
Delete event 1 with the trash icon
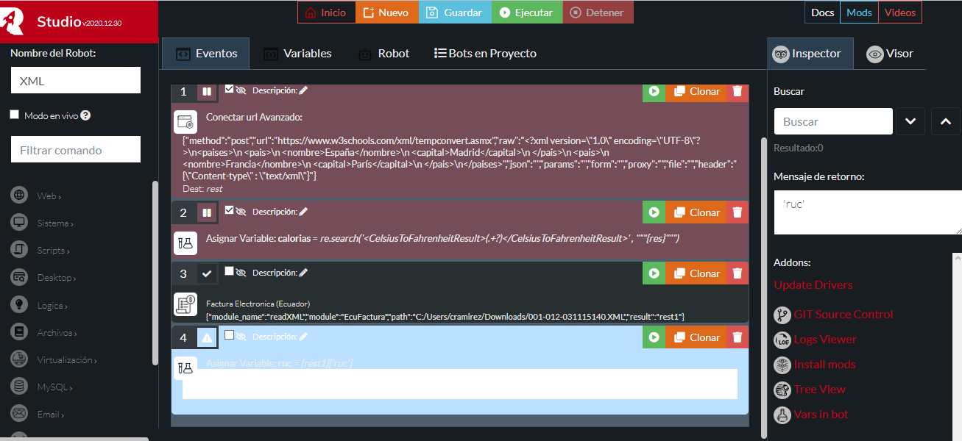click(x=738, y=92)
